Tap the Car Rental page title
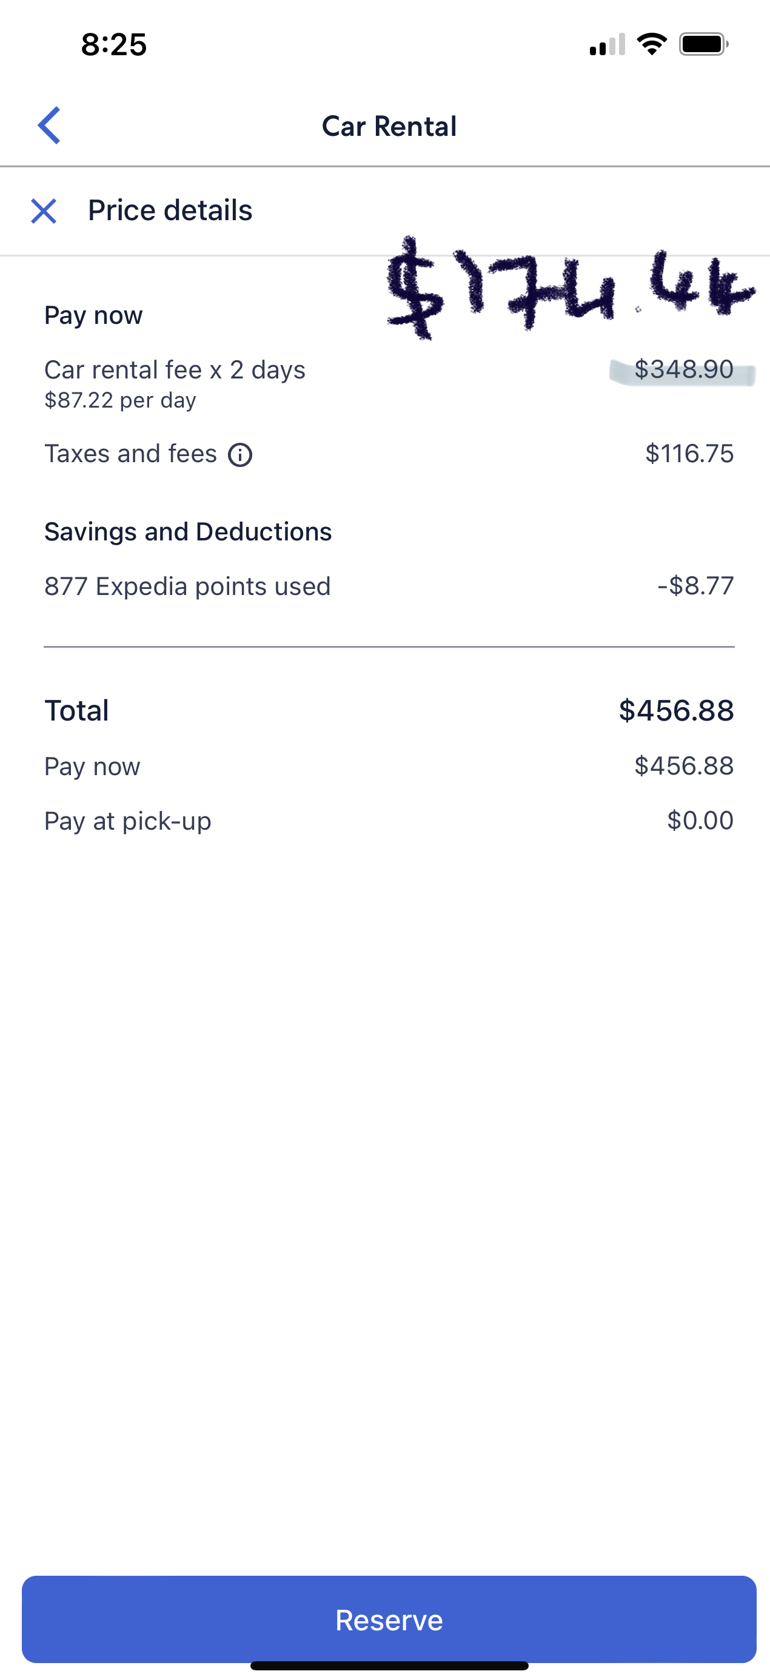 (389, 126)
